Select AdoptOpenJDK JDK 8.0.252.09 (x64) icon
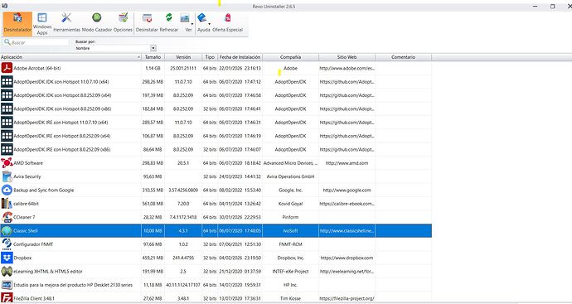This screenshot has height=304, width=572. pos(7,95)
